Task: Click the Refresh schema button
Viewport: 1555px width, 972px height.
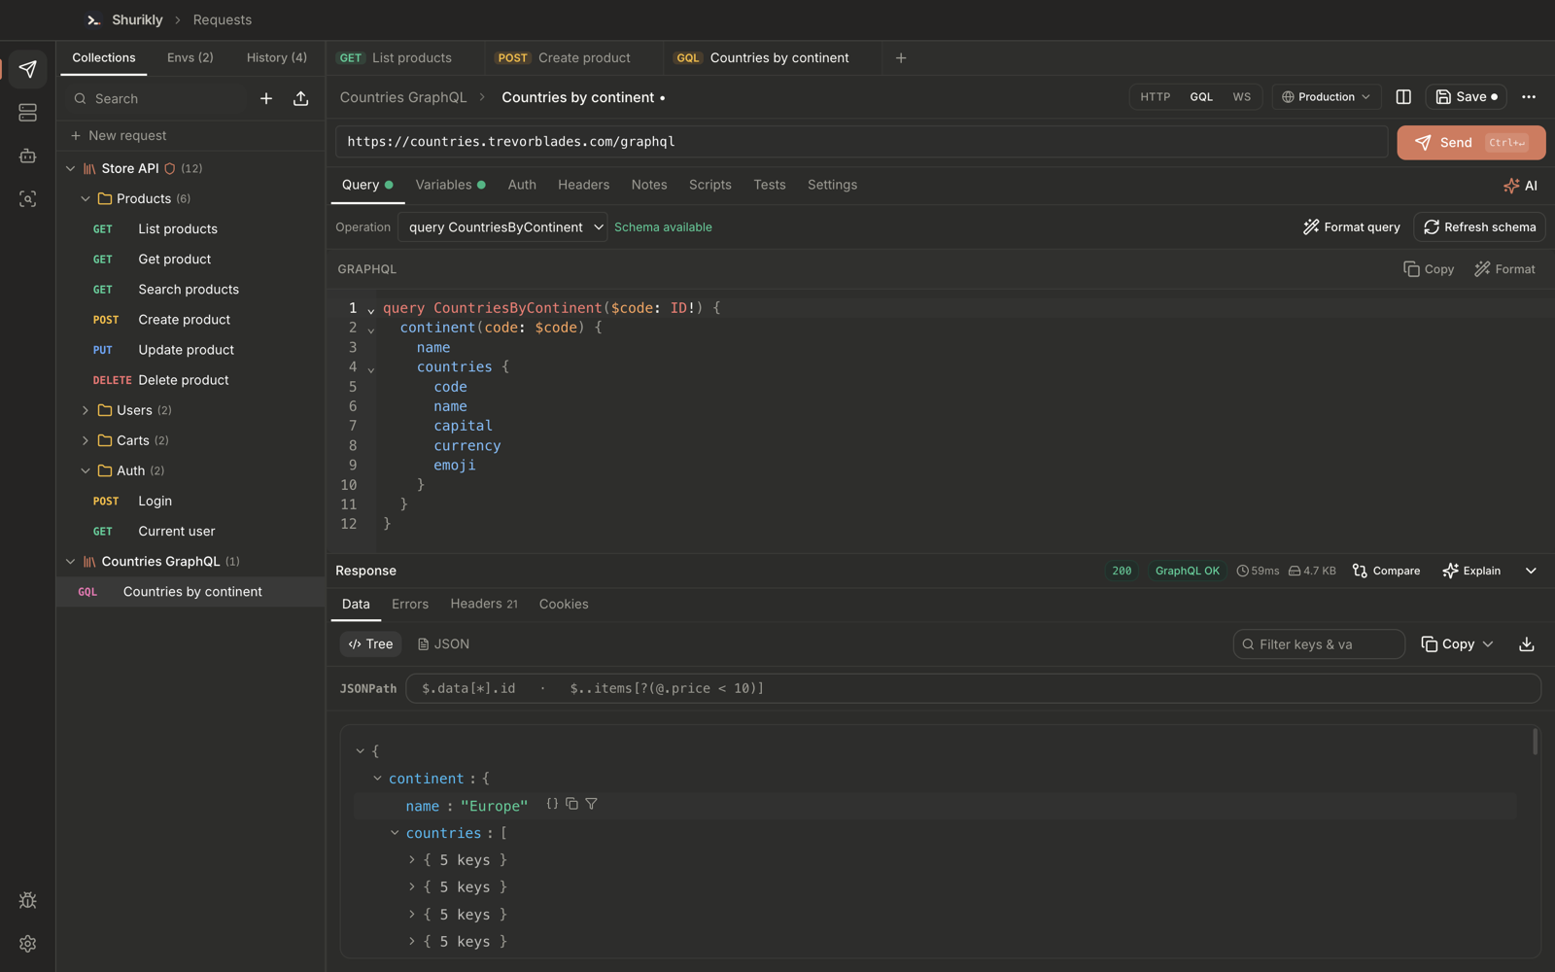Action: (1479, 227)
